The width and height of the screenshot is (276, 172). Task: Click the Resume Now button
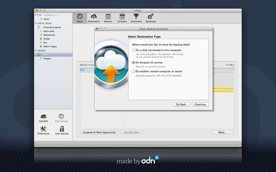[132, 132]
